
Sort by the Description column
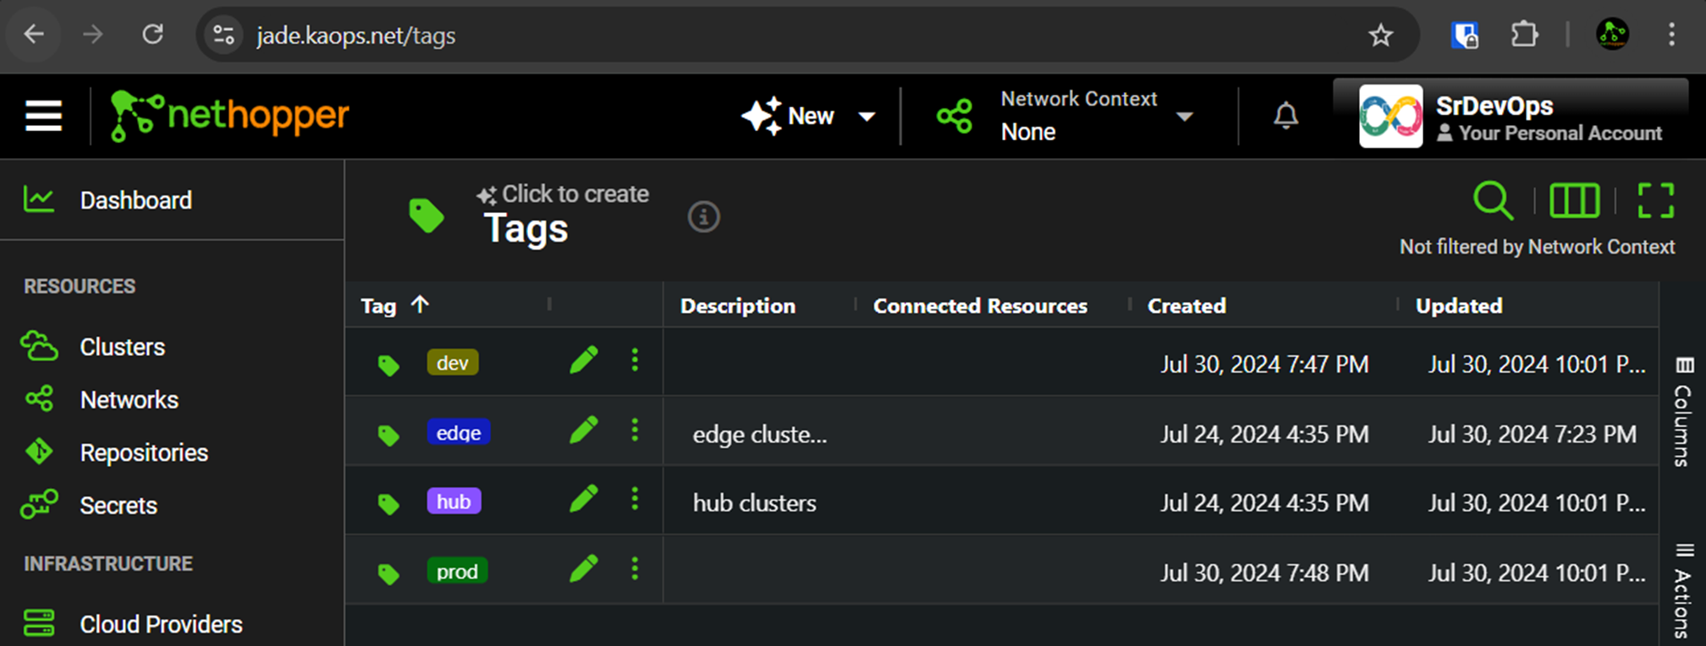click(x=738, y=306)
